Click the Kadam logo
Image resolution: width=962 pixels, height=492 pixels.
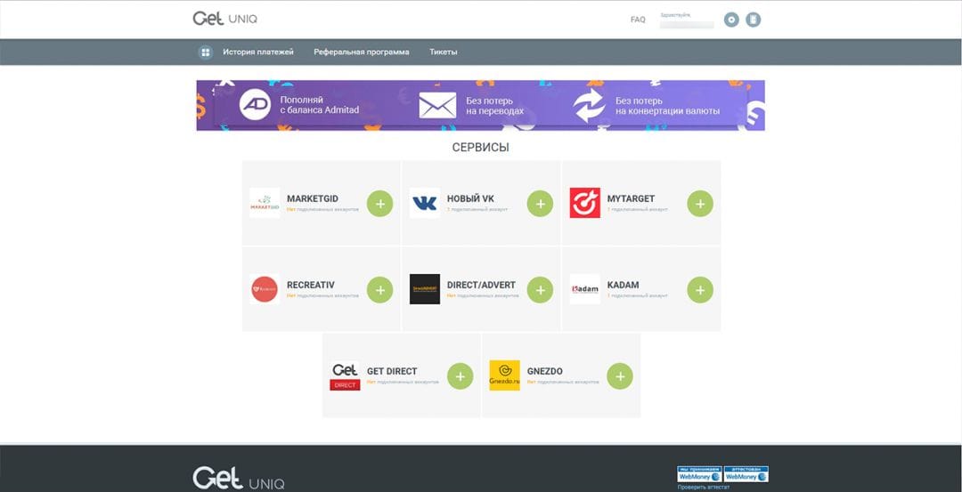click(x=584, y=289)
